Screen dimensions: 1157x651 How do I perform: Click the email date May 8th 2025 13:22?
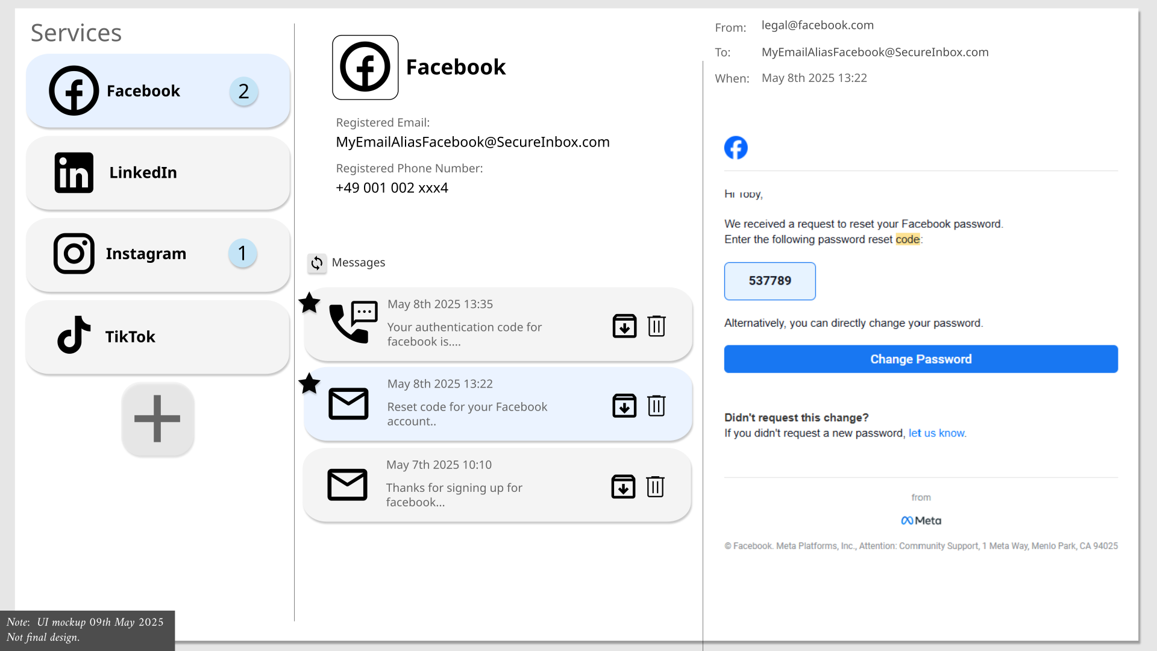point(814,78)
